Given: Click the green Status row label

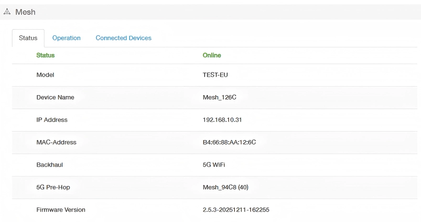Looking at the screenshot, I should pyautogui.click(x=45, y=55).
